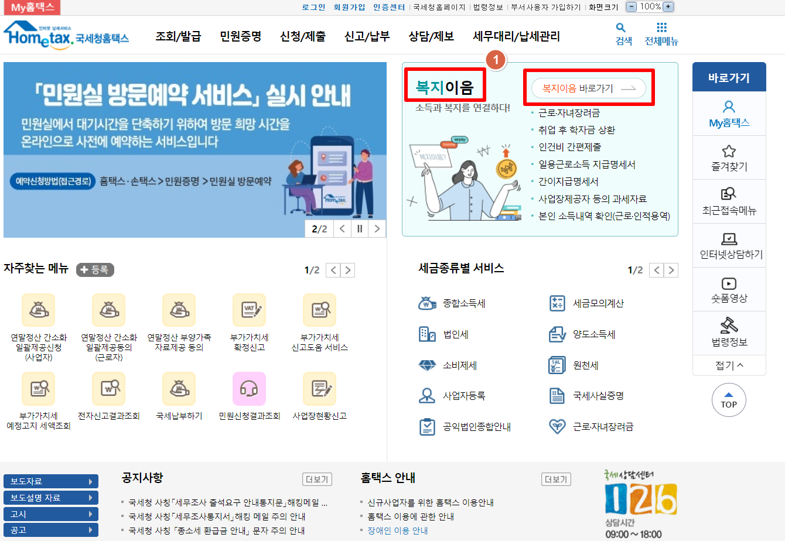Open 장애인 이용 안내 link
Image resolution: width=785 pixels, height=541 pixels.
click(397, 530)
